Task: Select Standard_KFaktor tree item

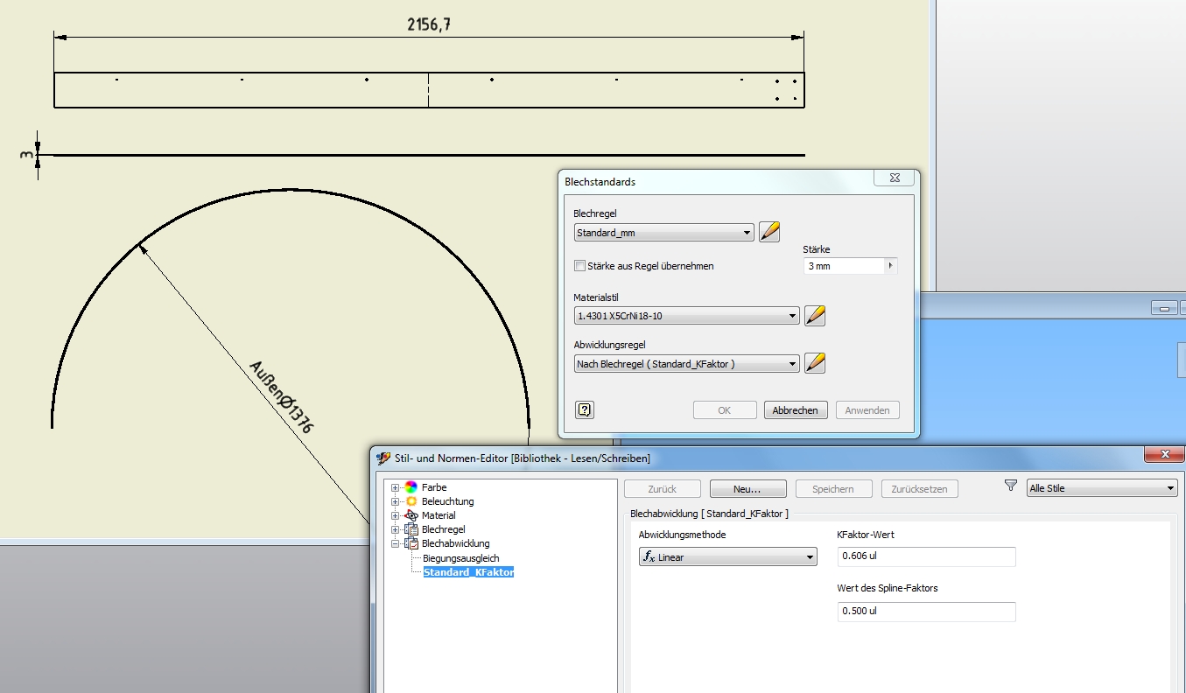Action: coord(468,572)
